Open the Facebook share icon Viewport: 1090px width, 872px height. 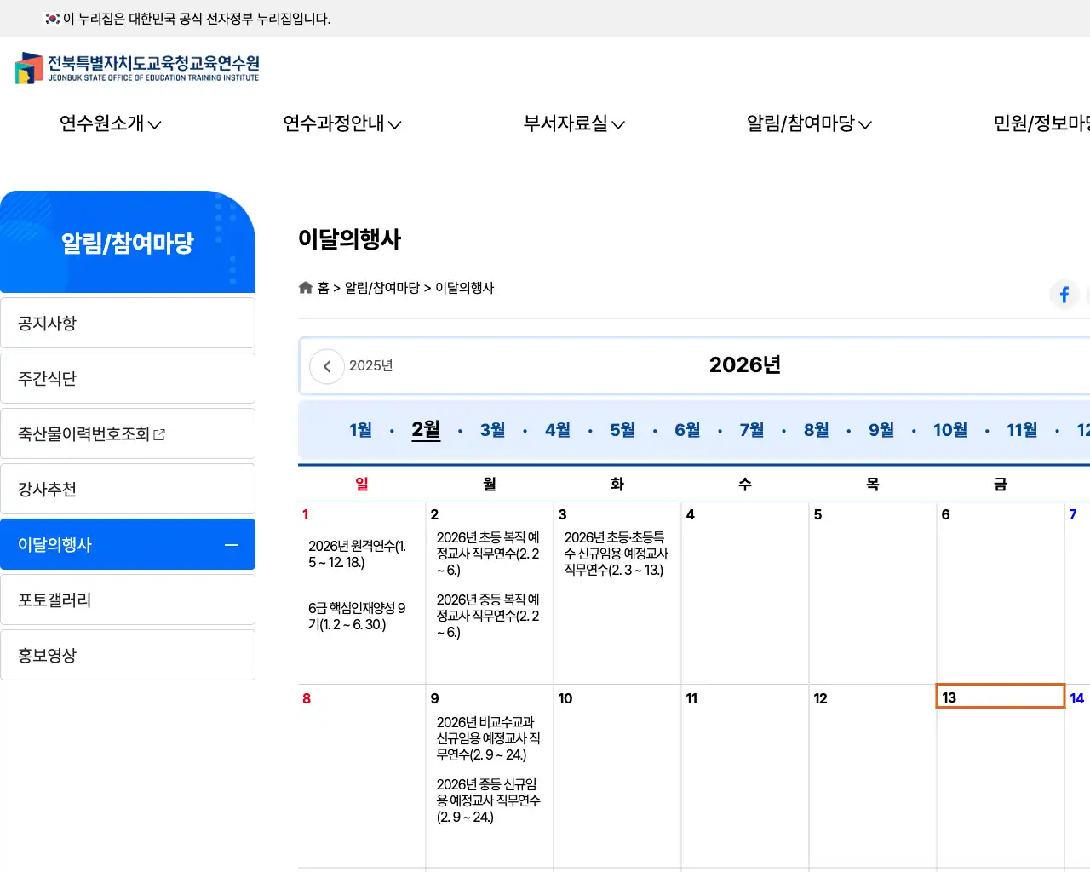click(x=1064, y=295)
